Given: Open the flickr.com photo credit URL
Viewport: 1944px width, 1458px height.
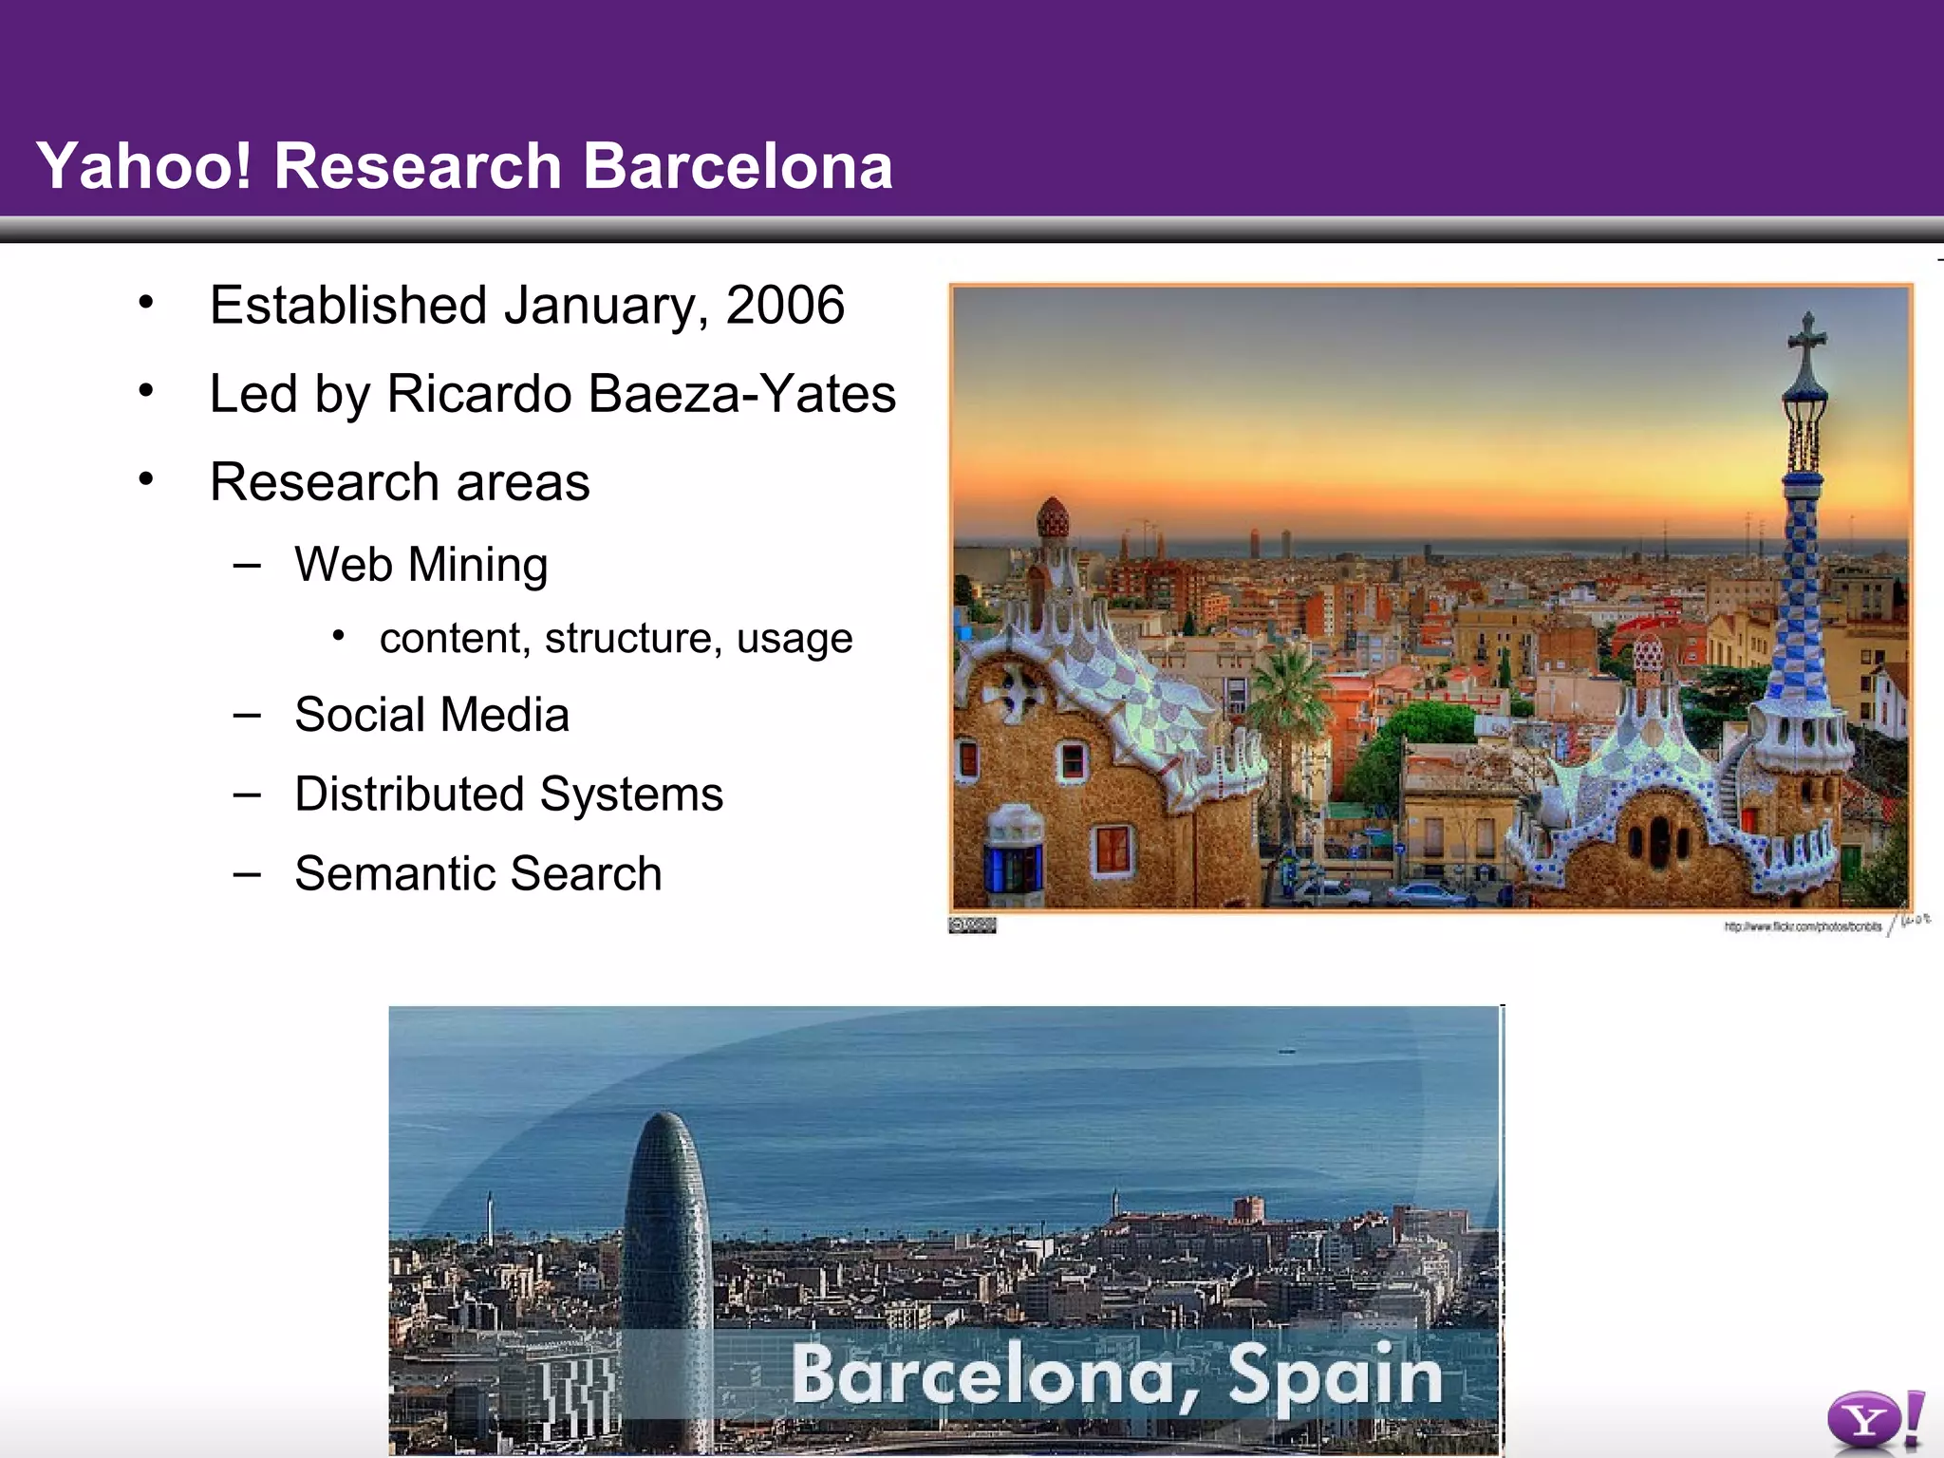Looking at the screenshot, I should point(1803,926).
